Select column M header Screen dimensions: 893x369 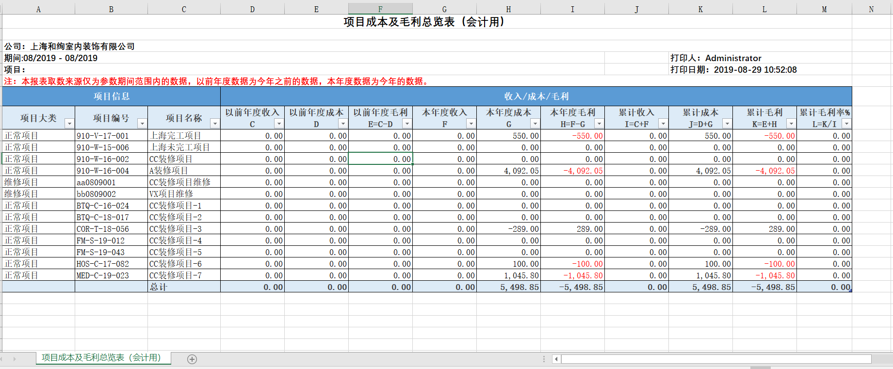(824, 9)
